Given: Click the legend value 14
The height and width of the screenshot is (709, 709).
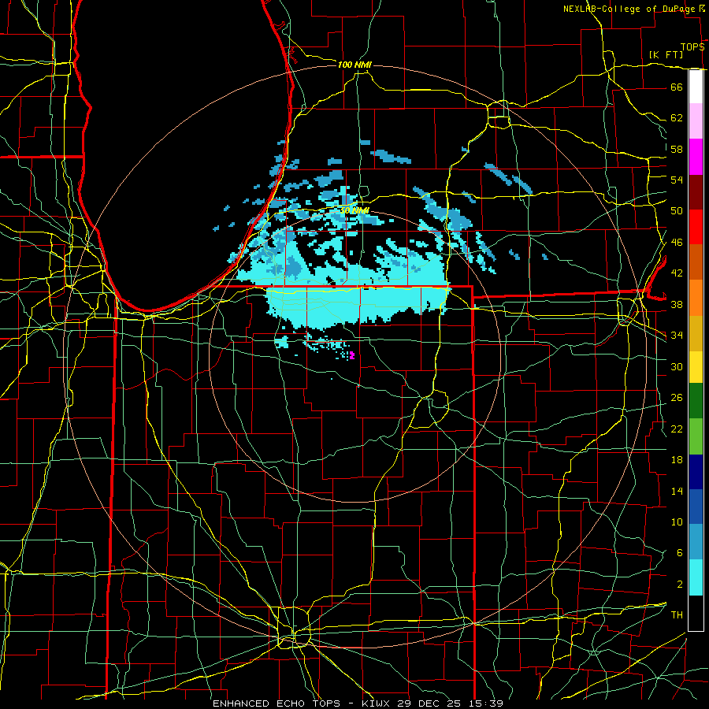Looking at the screenshot, I should [x=677, y=491].
